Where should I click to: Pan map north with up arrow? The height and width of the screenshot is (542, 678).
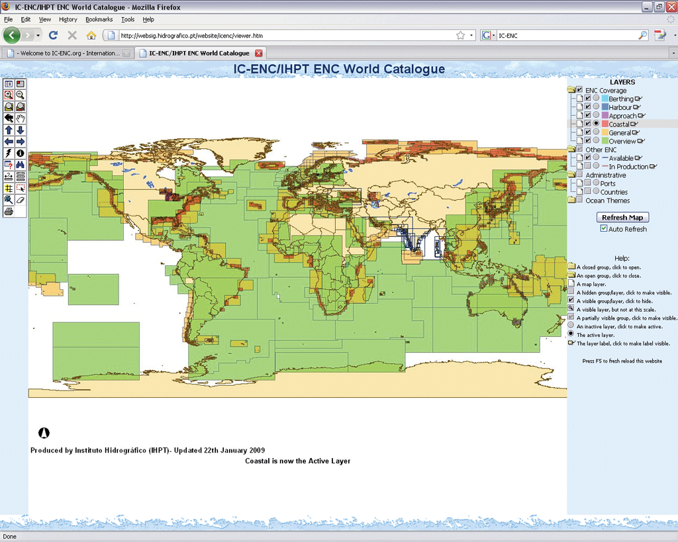[9, 130]
